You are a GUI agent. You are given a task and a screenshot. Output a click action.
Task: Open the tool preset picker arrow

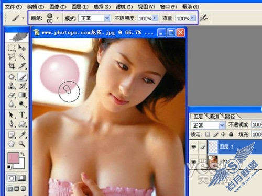tap(23, 18)
